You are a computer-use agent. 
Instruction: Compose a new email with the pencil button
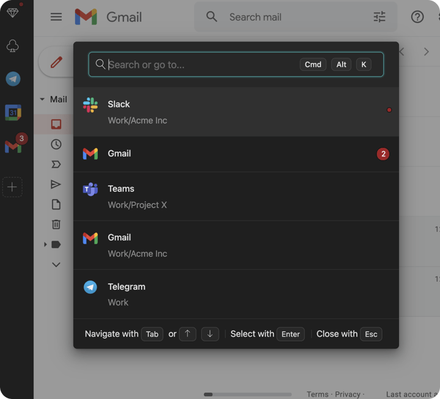tap(56, 62)
